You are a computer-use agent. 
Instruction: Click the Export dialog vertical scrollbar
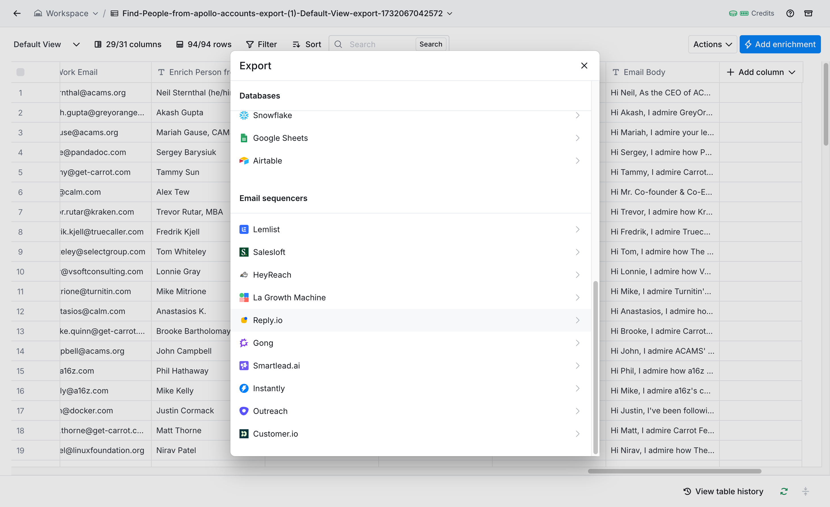595,367
